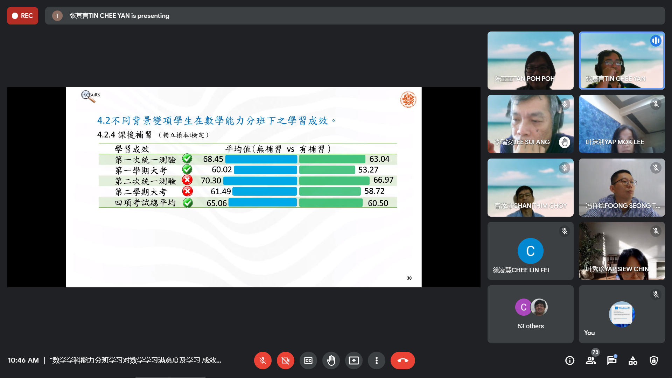The width and height of the screenshot is (672, 378).
Task: Click the shared presentation slide
Action: [244, 187]
